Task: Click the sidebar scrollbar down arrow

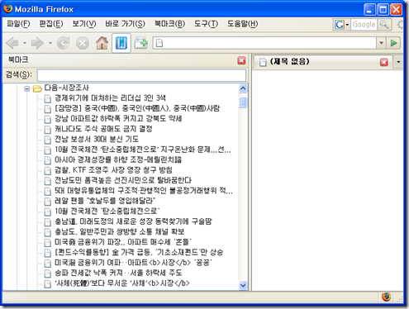Action: [x=243, y=285]
